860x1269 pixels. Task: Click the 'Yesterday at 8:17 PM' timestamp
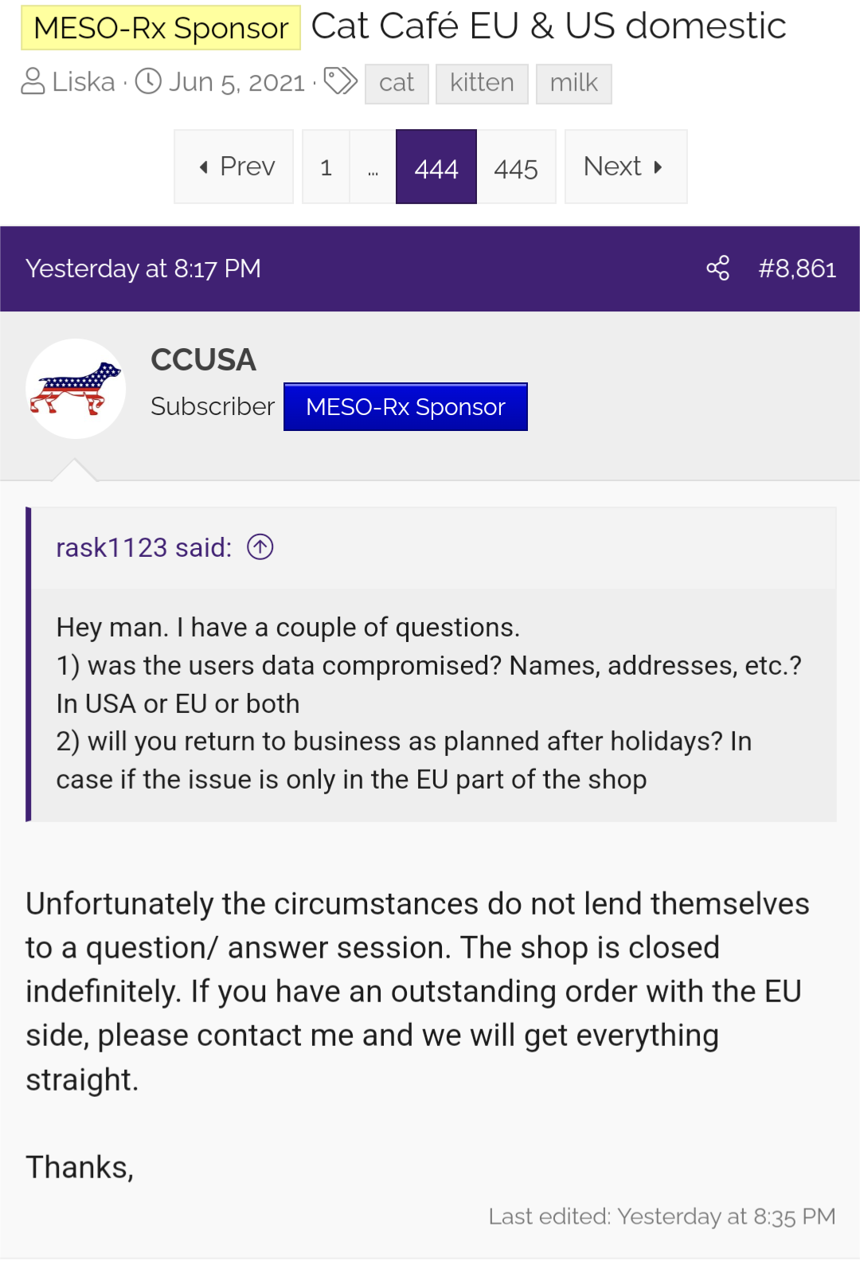(144, 268)
